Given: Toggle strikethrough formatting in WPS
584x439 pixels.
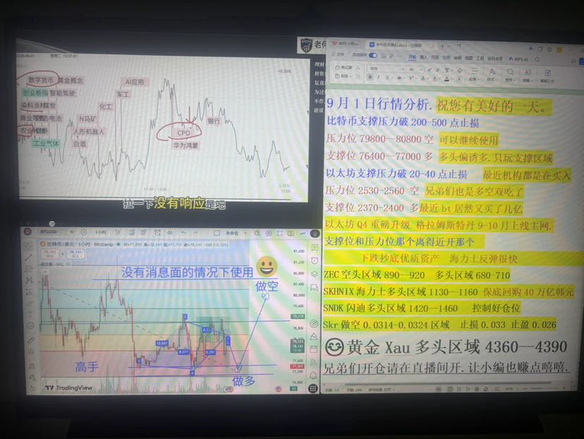Looking at the screenshot, I should click(399, 78).
